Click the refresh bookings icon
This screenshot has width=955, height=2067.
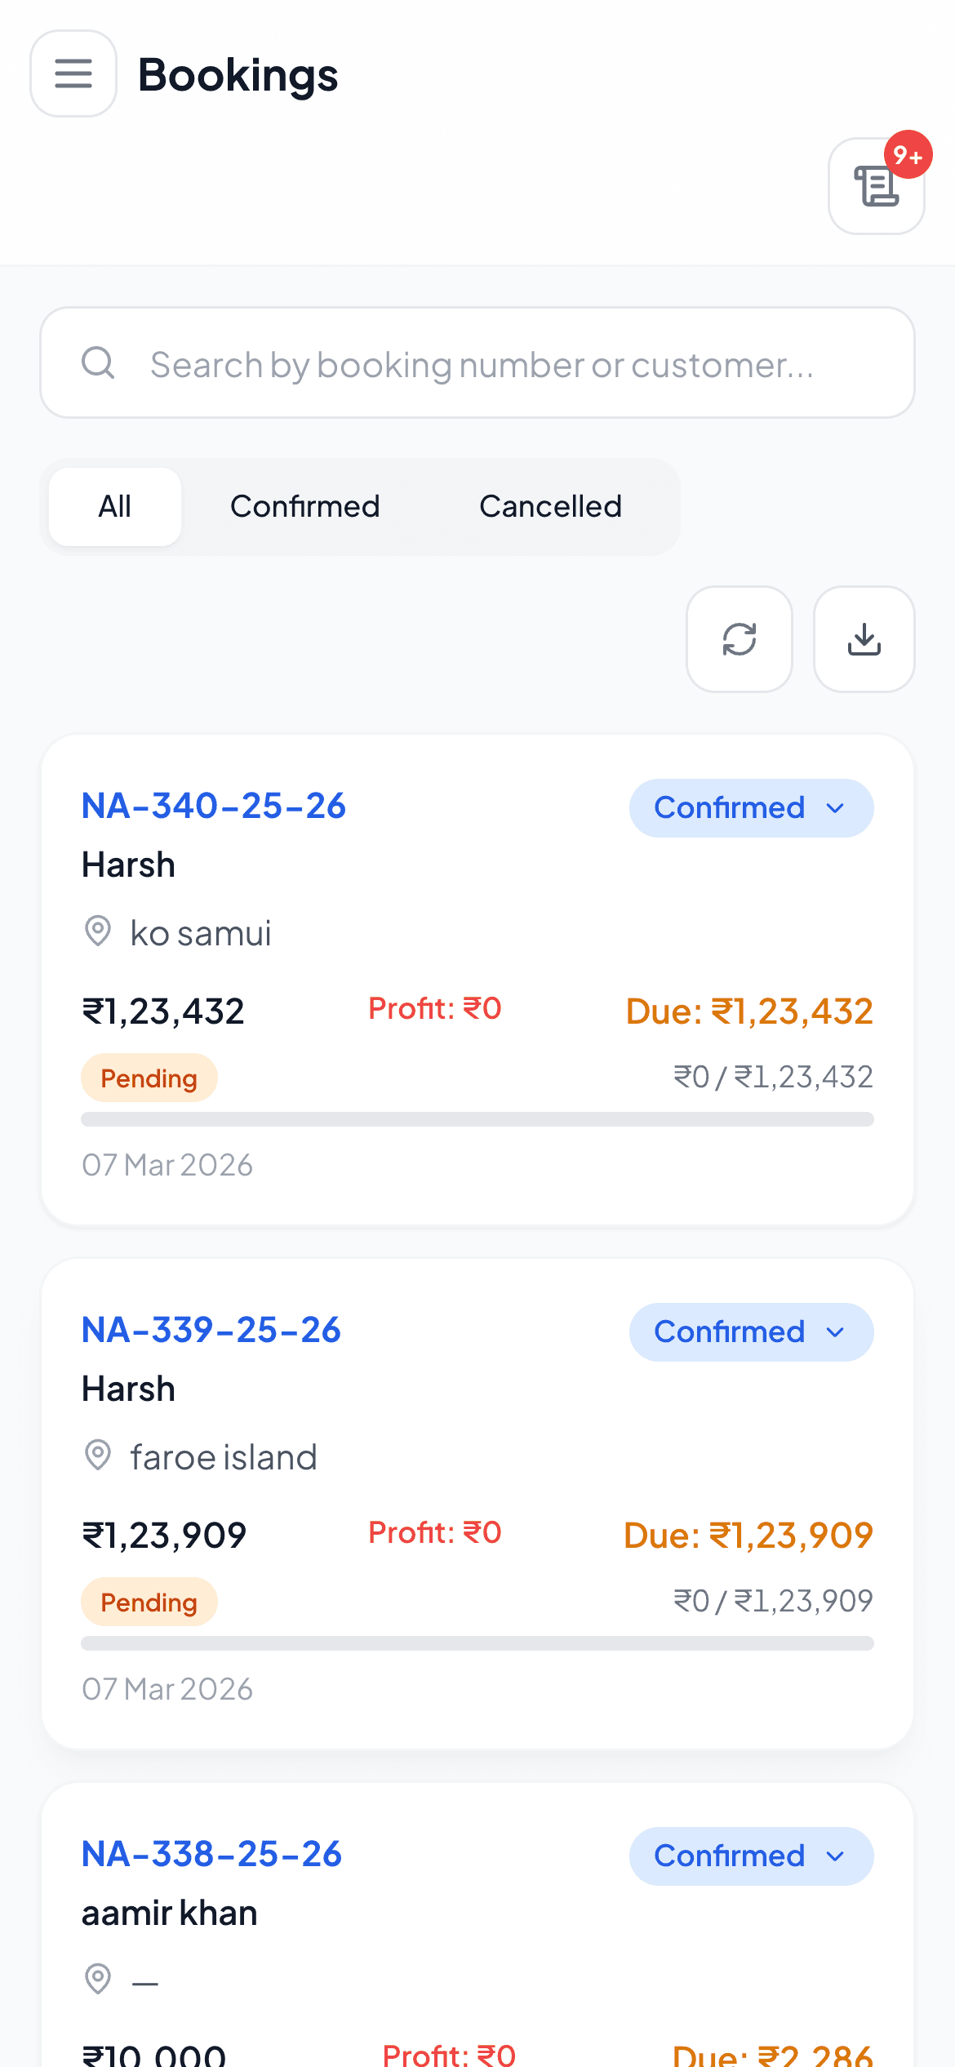point(740,639)
